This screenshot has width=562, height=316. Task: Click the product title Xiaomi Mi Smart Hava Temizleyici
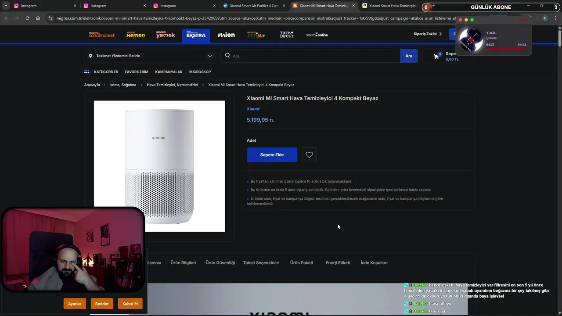pyautogui.click(x=312, y=98)
